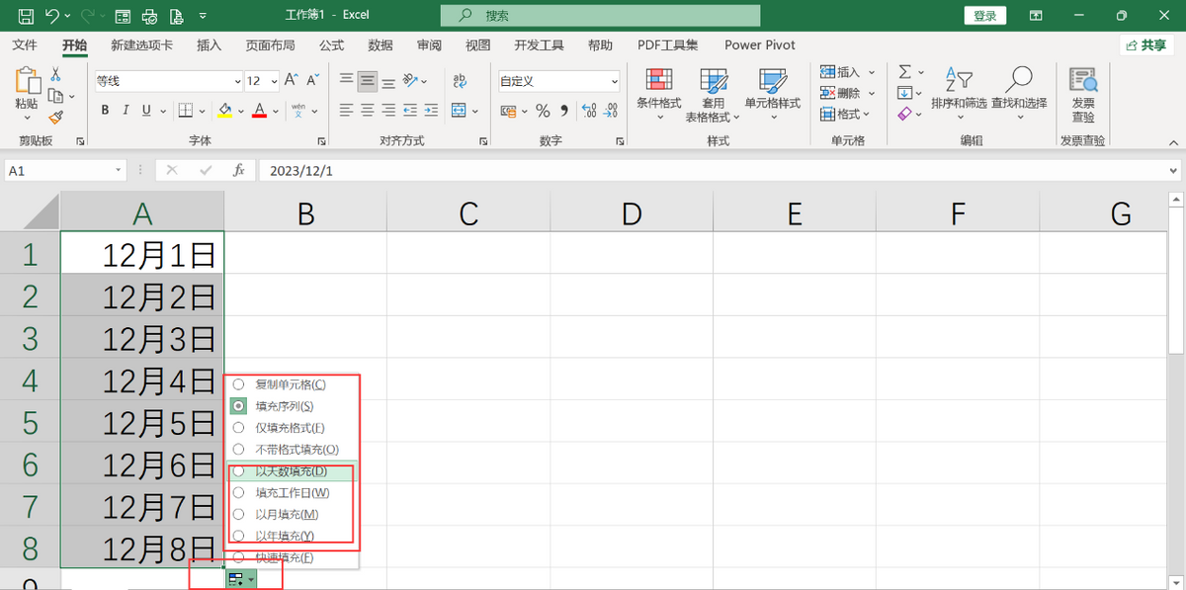Click the Clear eraser icon

904,115
